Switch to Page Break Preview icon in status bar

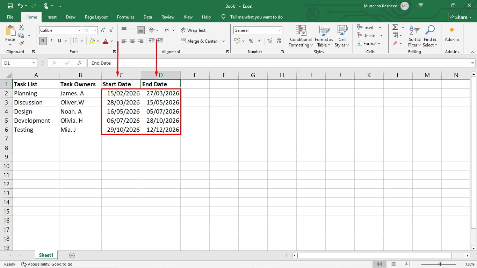point(407,264)
